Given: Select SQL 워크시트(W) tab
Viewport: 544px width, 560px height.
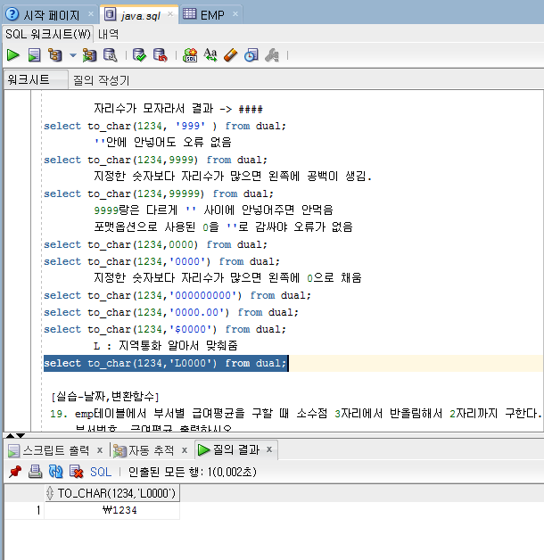Looking at the screenshot, I should pyautogui.click(x=48, y=34).
